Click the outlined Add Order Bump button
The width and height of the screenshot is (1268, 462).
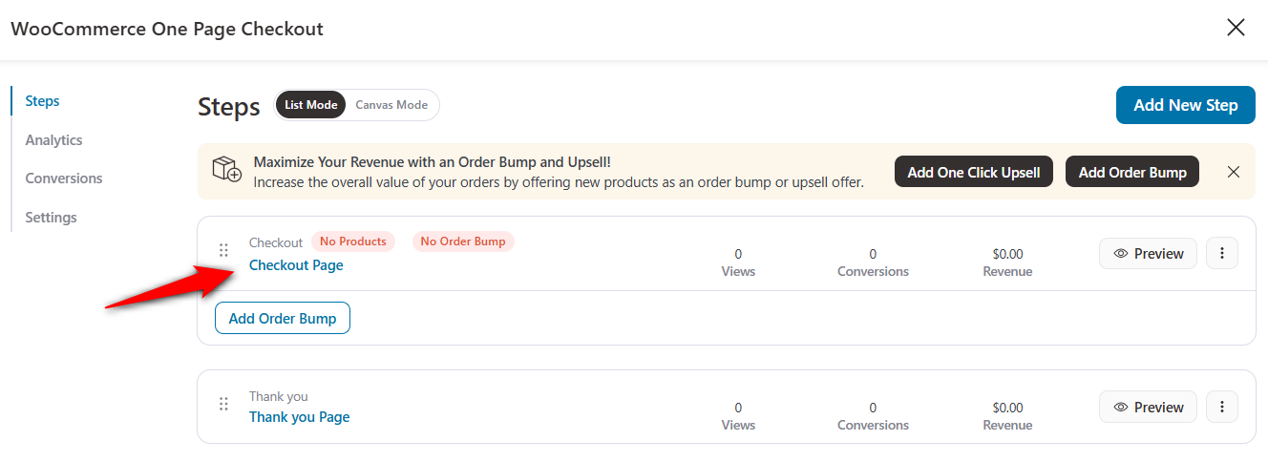pyautogui.click(x=283, y=318)
